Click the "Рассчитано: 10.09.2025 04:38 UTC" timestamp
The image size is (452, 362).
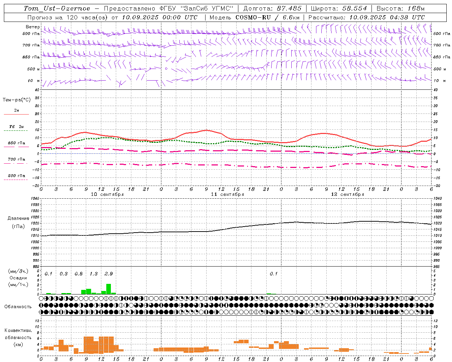coord(367,17)
